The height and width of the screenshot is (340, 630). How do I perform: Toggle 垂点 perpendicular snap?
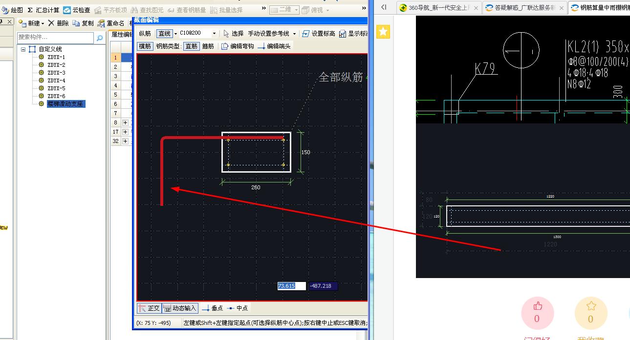point(213,308)
